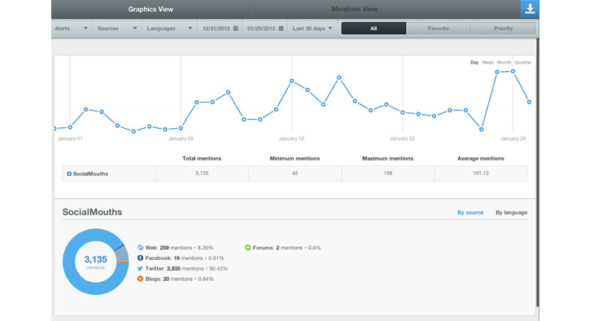The width and height of the screenshot is (589, 321).
Task: Click the Facebook source icon
Action: [140, 258]
